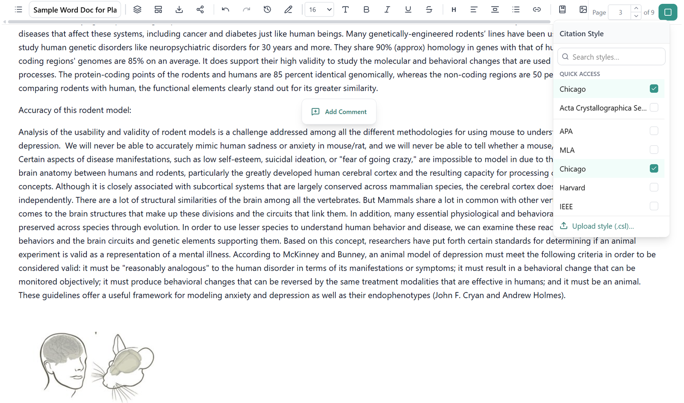Viewport: 684px width, 403px height.
Task: Click the "Citation Style" panel heading
Action: pyautogui.click(x=581, y=34)
